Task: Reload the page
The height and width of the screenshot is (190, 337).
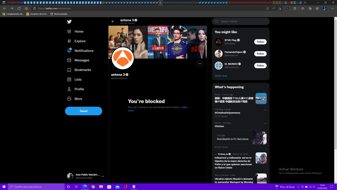Action: click(19, 8)
